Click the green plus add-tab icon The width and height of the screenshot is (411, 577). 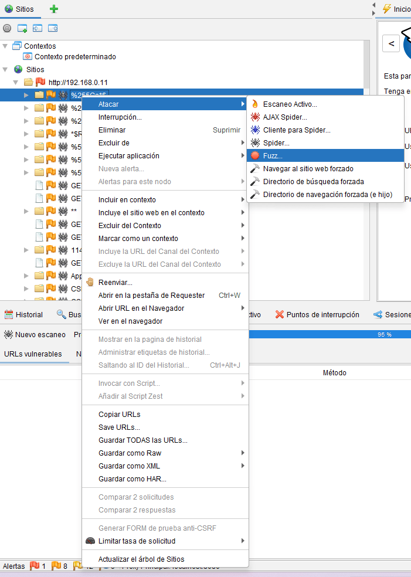point(54,9)
